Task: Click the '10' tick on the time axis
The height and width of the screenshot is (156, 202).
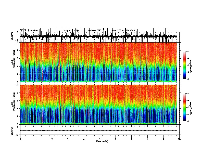Action: (179, 139)
